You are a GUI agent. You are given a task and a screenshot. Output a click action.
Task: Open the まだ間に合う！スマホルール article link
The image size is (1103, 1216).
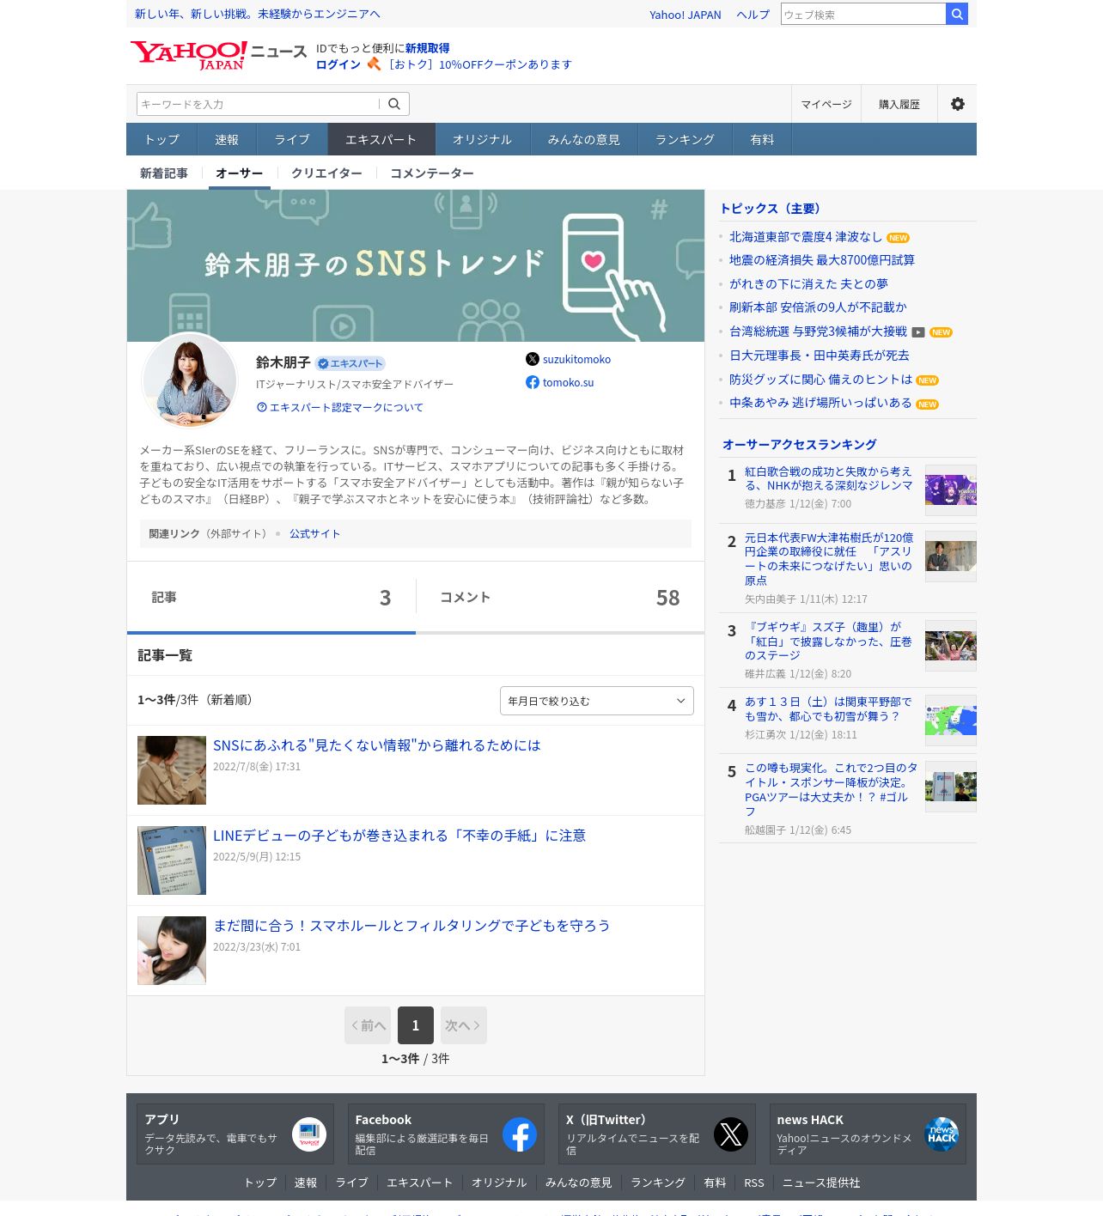click(411, 926)
